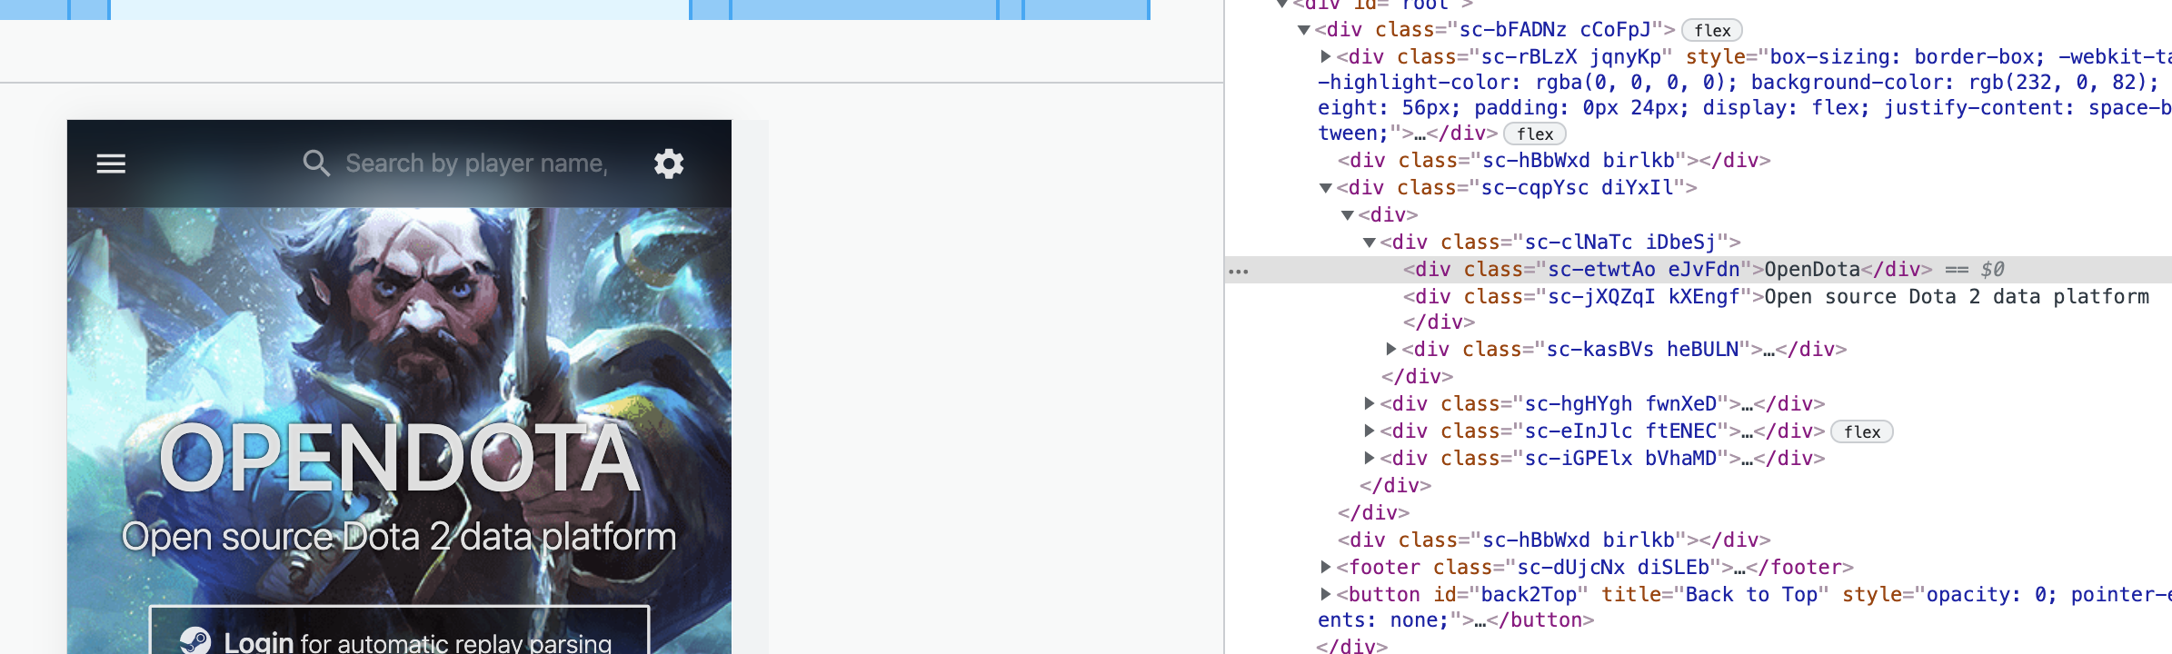The image size is (2172, 654).
Task: Click the background-color rgb(232, 0, 82) style value
Action: click(x=1954, y=83)
